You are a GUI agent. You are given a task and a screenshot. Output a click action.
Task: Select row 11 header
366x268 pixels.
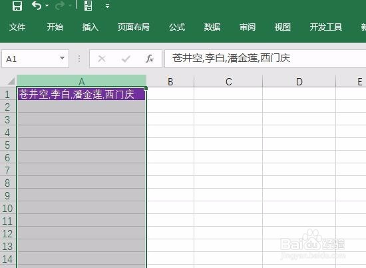(7, 221)
